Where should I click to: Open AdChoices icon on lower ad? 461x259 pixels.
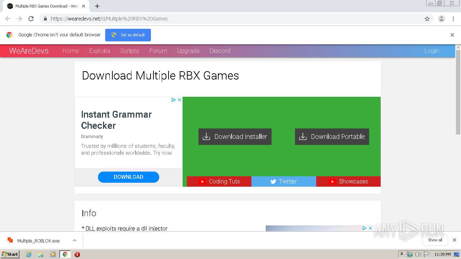pos(364,228)
